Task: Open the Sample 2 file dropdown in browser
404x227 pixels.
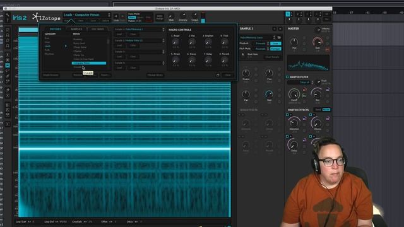Action: point(140,40)
